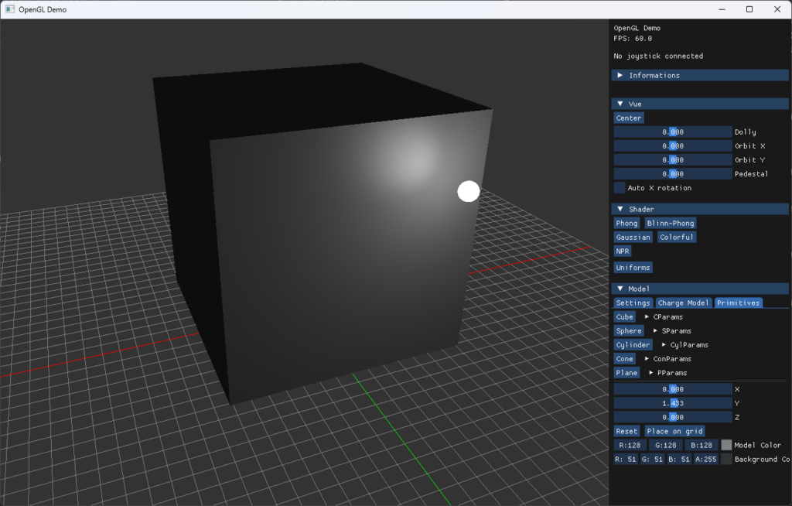Click the Background B: 51 field

pyautogui.click(x=679, y=460)
